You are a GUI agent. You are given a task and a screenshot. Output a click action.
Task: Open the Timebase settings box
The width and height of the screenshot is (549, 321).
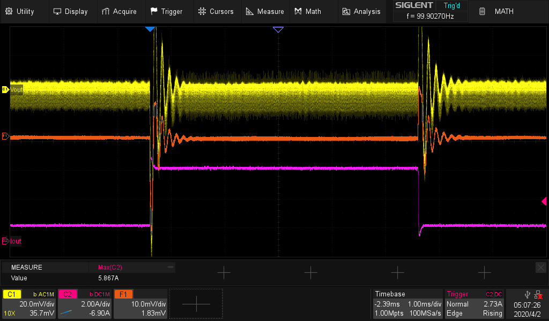pyautogui.click(x=407, y=304)
